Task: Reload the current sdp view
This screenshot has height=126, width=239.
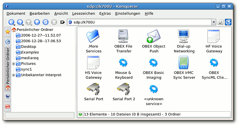Action: click(45, 22)
